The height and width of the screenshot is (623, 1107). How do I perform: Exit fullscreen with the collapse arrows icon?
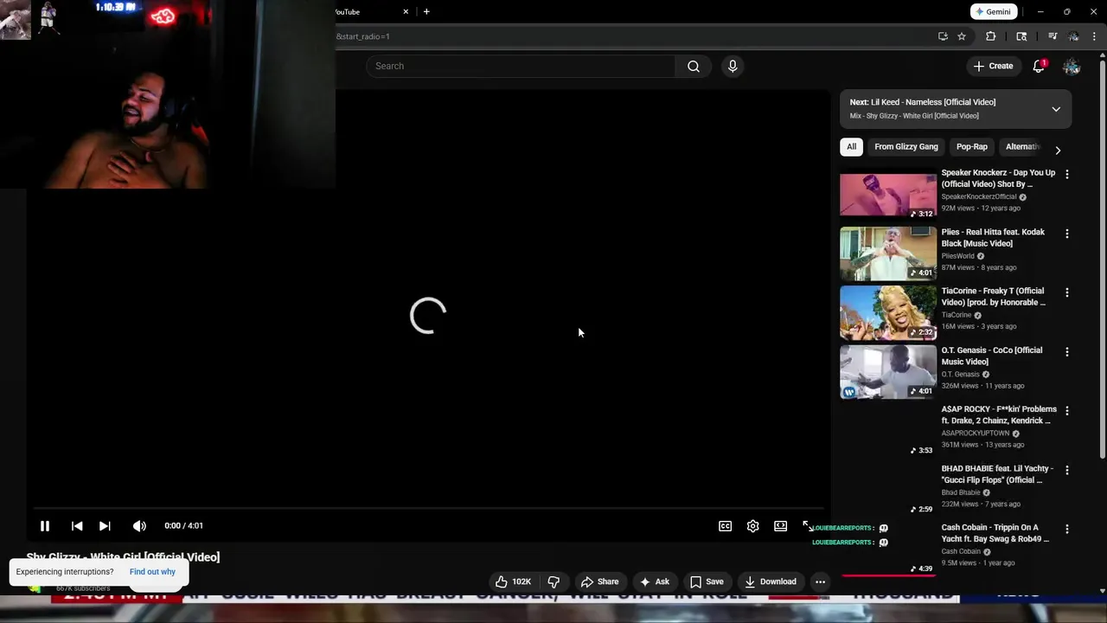coord(808,525)
